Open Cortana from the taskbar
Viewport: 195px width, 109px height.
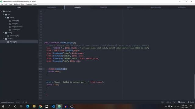click(x=15, y=106)
